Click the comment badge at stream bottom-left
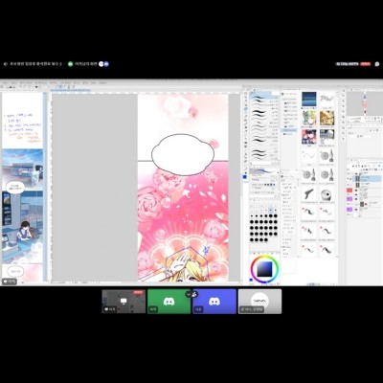The width and height of the screenshot is (383, 383). pyautogui.click(x=10, y=282)
